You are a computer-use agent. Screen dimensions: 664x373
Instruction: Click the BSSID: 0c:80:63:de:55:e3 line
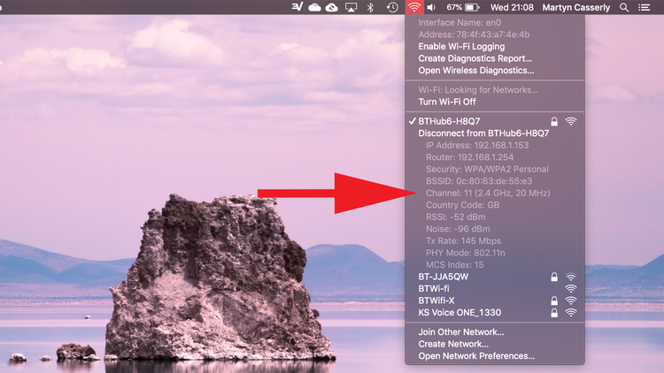tap(479, 181)
